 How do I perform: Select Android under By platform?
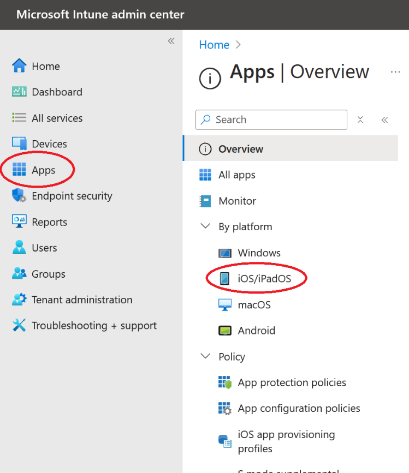tap(257, 331)
